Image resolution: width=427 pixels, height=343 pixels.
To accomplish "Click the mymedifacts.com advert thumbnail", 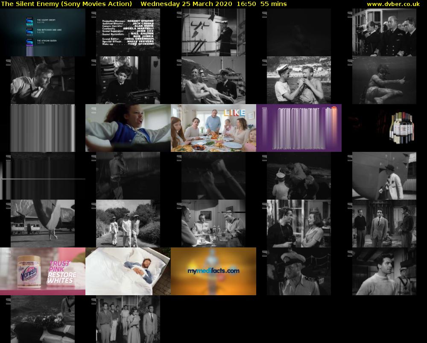I will (x=213, y=271).
